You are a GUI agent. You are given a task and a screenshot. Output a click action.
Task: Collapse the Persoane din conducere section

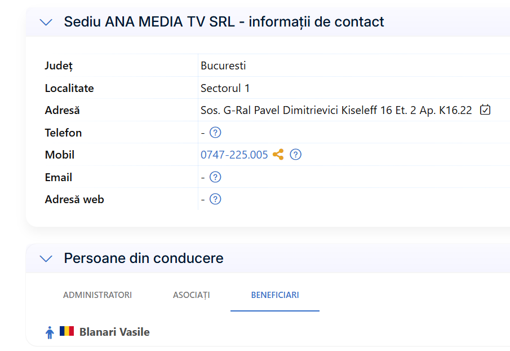tap(46, 258)
